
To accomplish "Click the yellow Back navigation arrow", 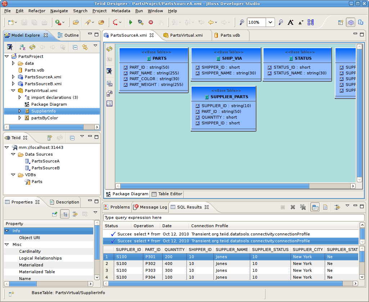I will click(x=211, y=22).
